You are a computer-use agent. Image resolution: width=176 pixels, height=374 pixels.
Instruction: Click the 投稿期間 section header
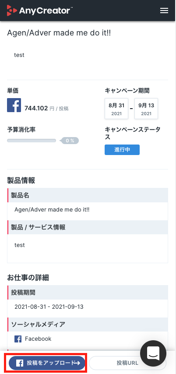coord(88,293)
